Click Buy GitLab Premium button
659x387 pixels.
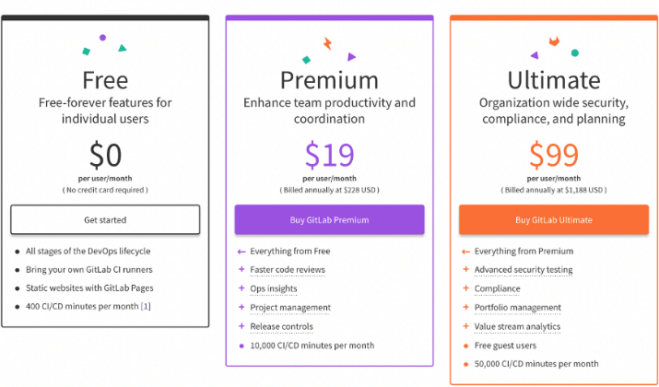click(330, 220)
